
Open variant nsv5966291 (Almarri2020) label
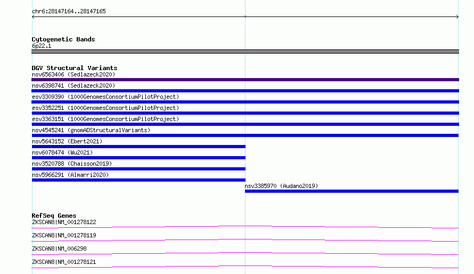70,175
